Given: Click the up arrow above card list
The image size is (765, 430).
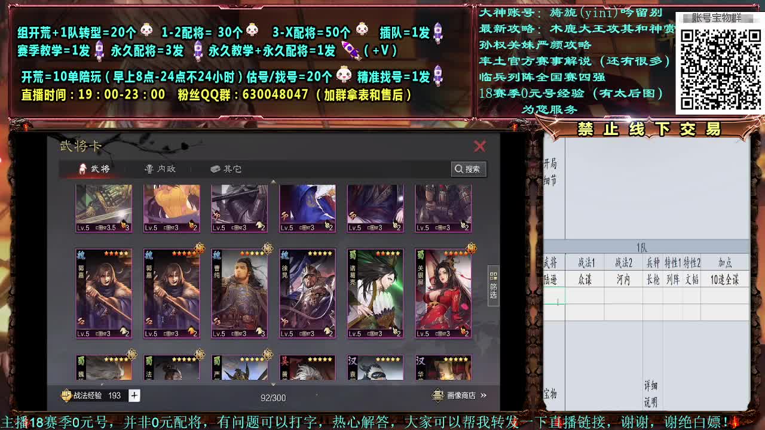Looking at the screenshot, I should click(273, 182).
